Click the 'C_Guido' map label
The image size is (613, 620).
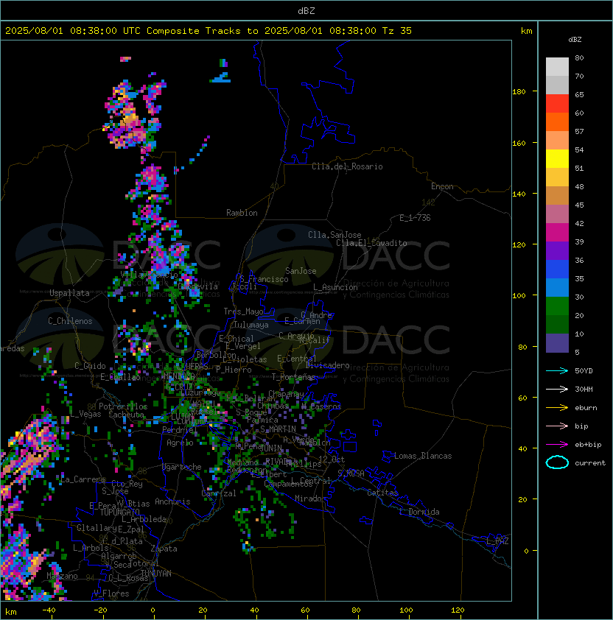tap(90, 366)
